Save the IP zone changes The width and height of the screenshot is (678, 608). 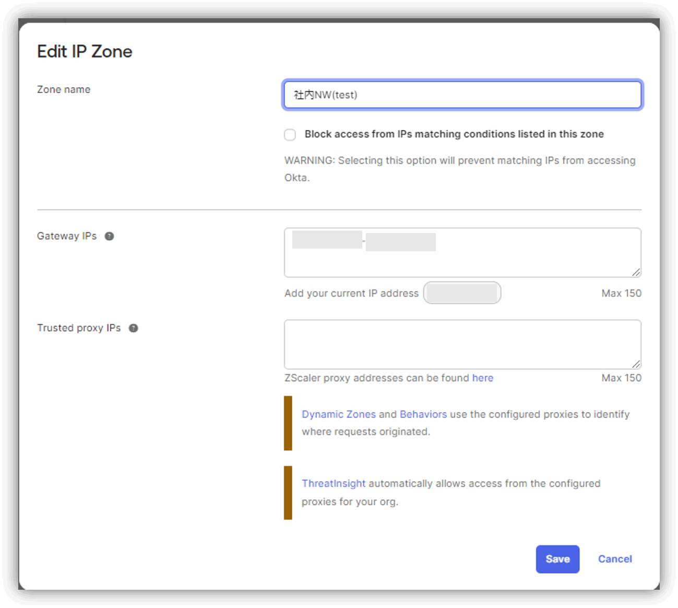(x=557, y=559)
